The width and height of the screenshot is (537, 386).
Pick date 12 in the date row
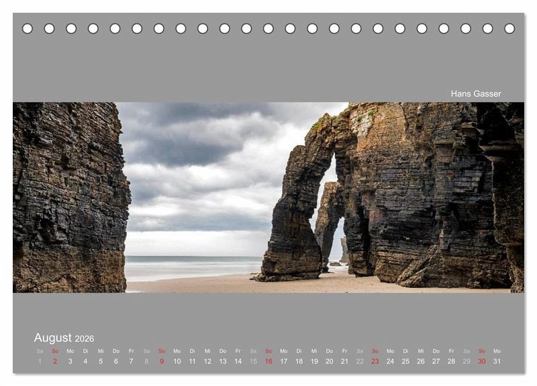point(207,361)
